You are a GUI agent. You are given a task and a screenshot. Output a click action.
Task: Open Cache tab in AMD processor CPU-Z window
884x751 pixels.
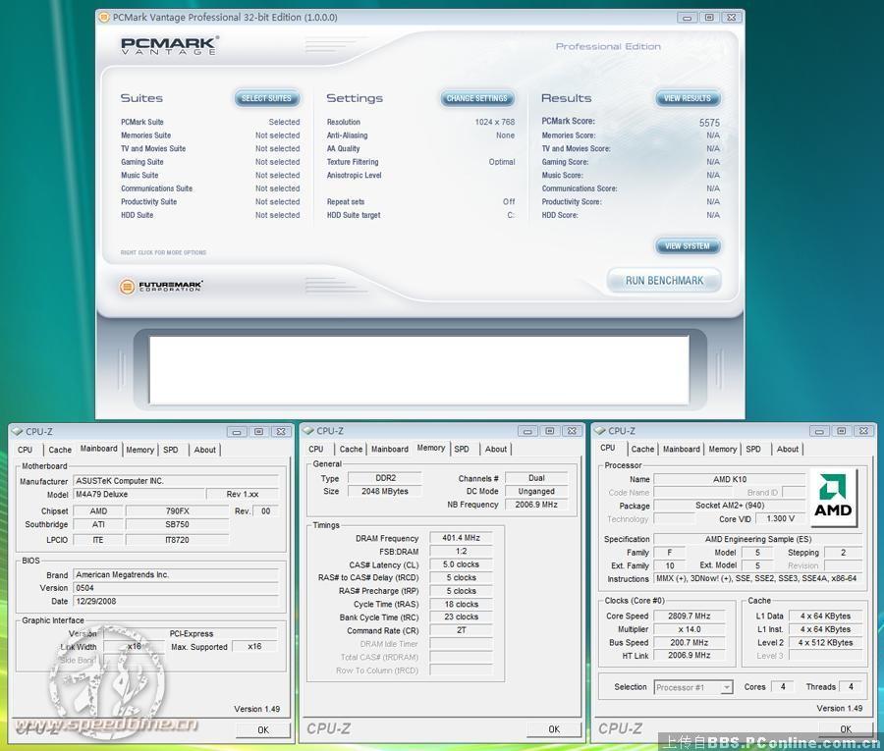pyautogui.click(x=642, y=449)
